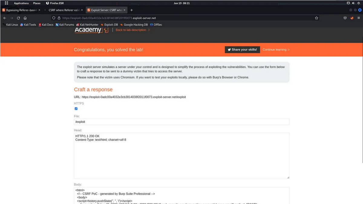Open Exploit-DB bookmark
This screenshot has height=204, width=363.
109,25
